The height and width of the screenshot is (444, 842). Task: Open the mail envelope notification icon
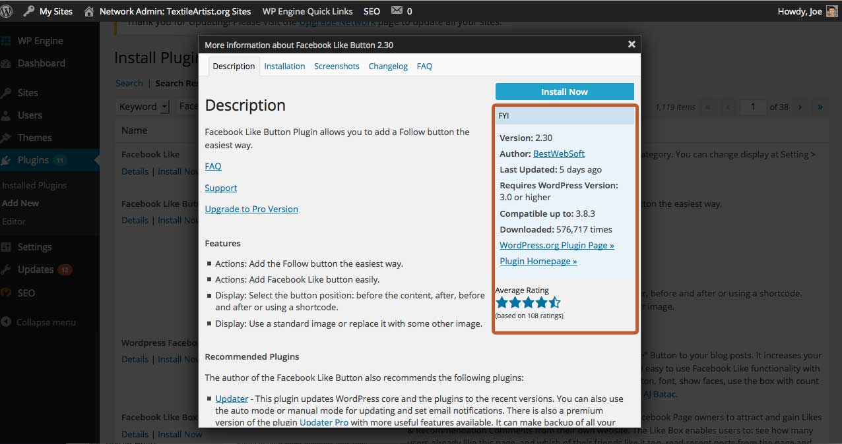pos(396,11)
